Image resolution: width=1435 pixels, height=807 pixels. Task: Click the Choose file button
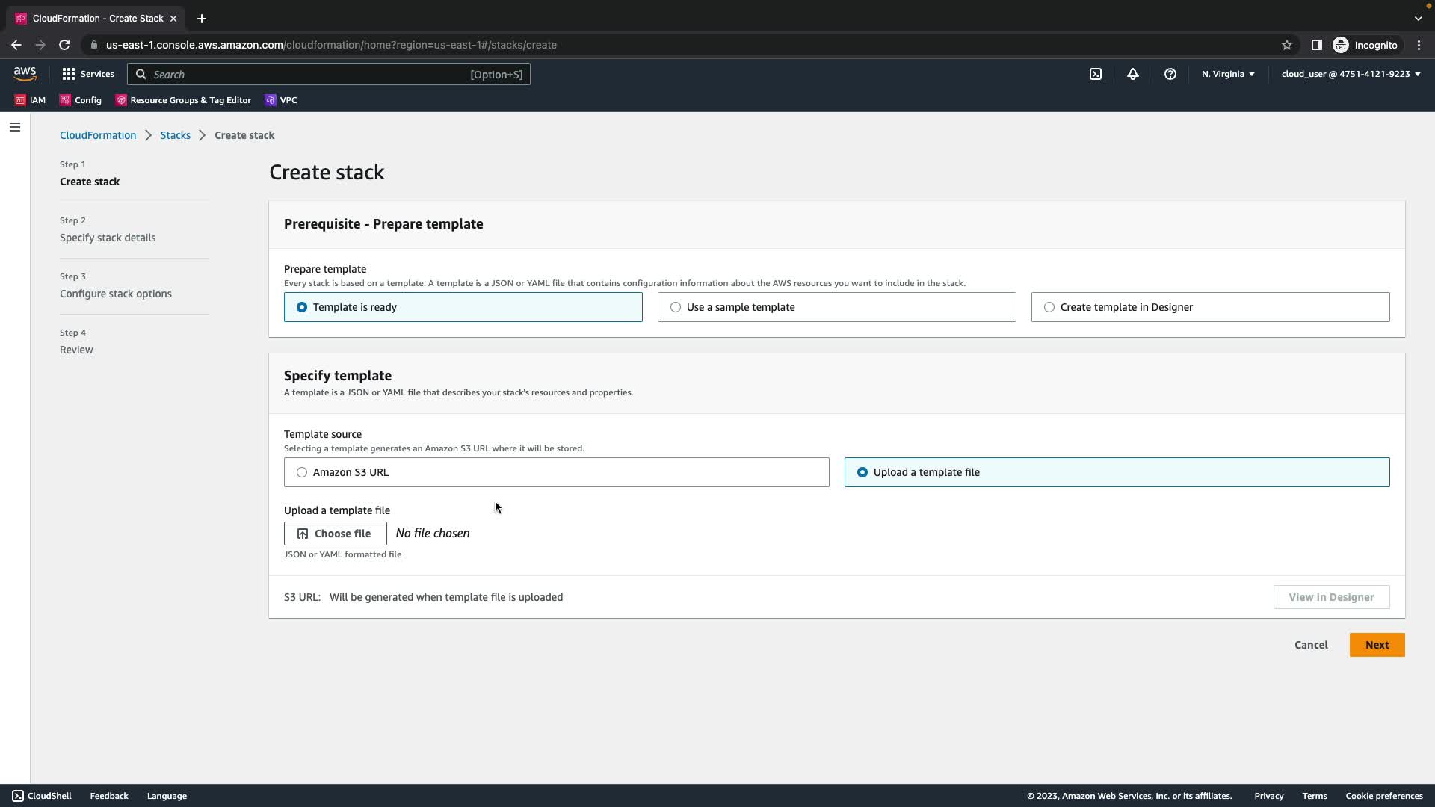[x=335, y=534]
